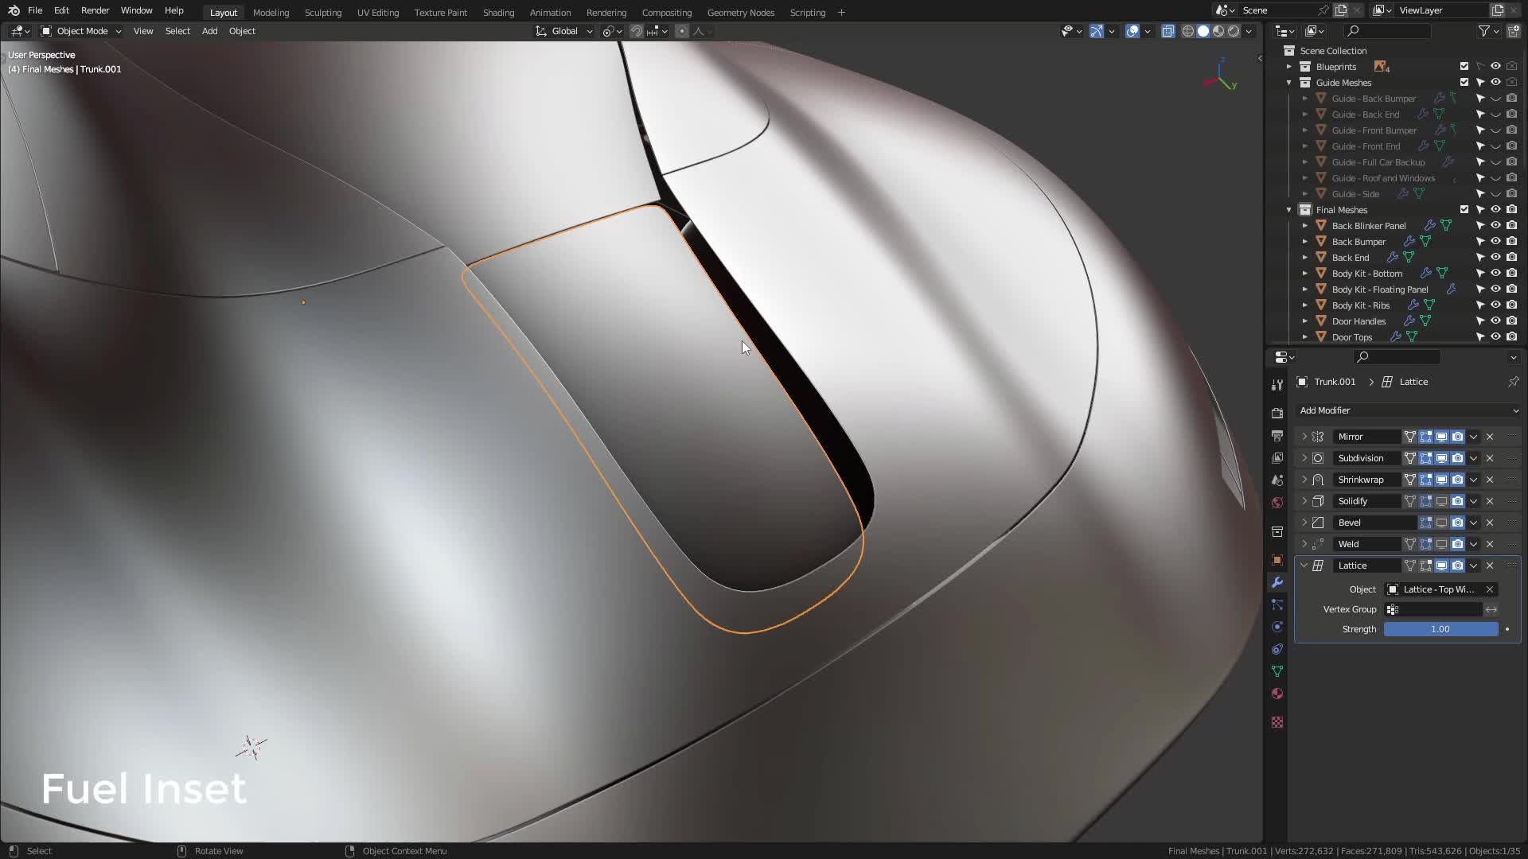Viewport: 1528px width, 859px height.
Task: Open the Object Mode dropdown
Action: tap(81, 31)
